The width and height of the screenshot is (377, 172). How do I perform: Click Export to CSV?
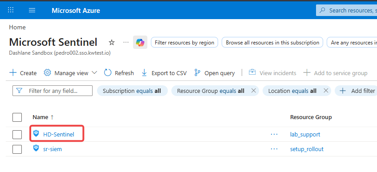tap(164, 73)
